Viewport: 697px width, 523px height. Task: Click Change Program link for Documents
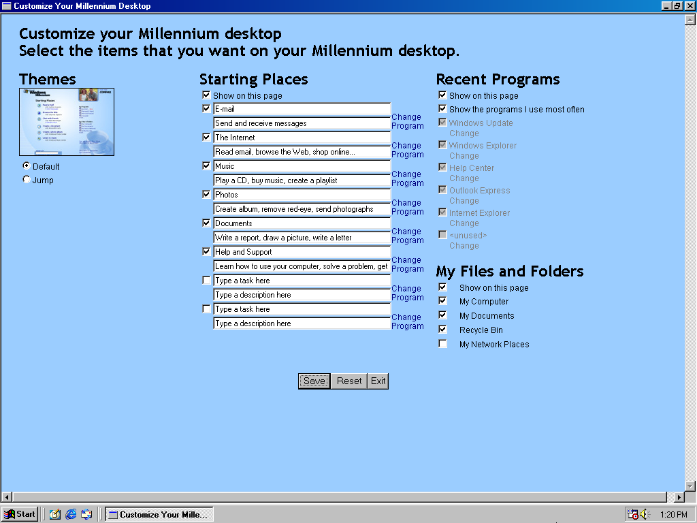pyautogui.click(x=408, y=236)
